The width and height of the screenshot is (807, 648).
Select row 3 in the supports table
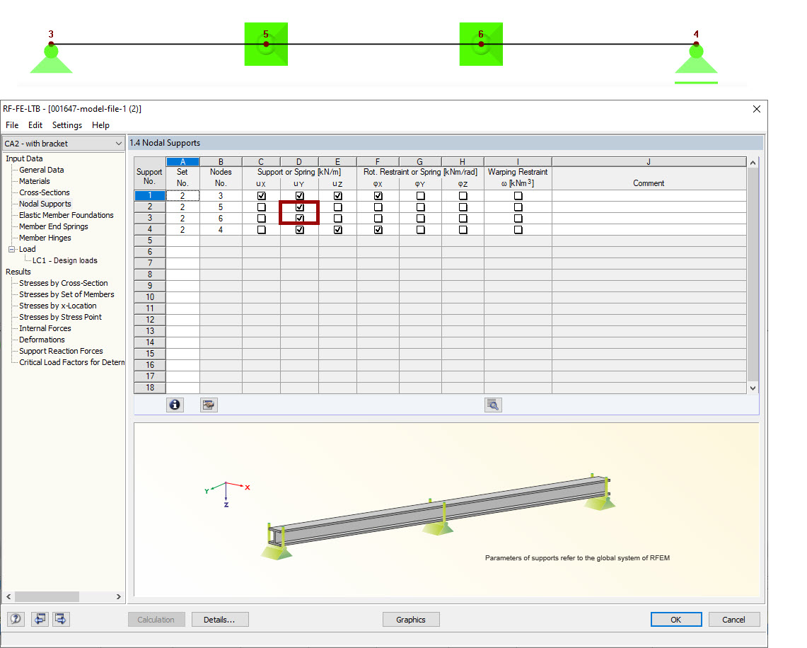(149, 218)
